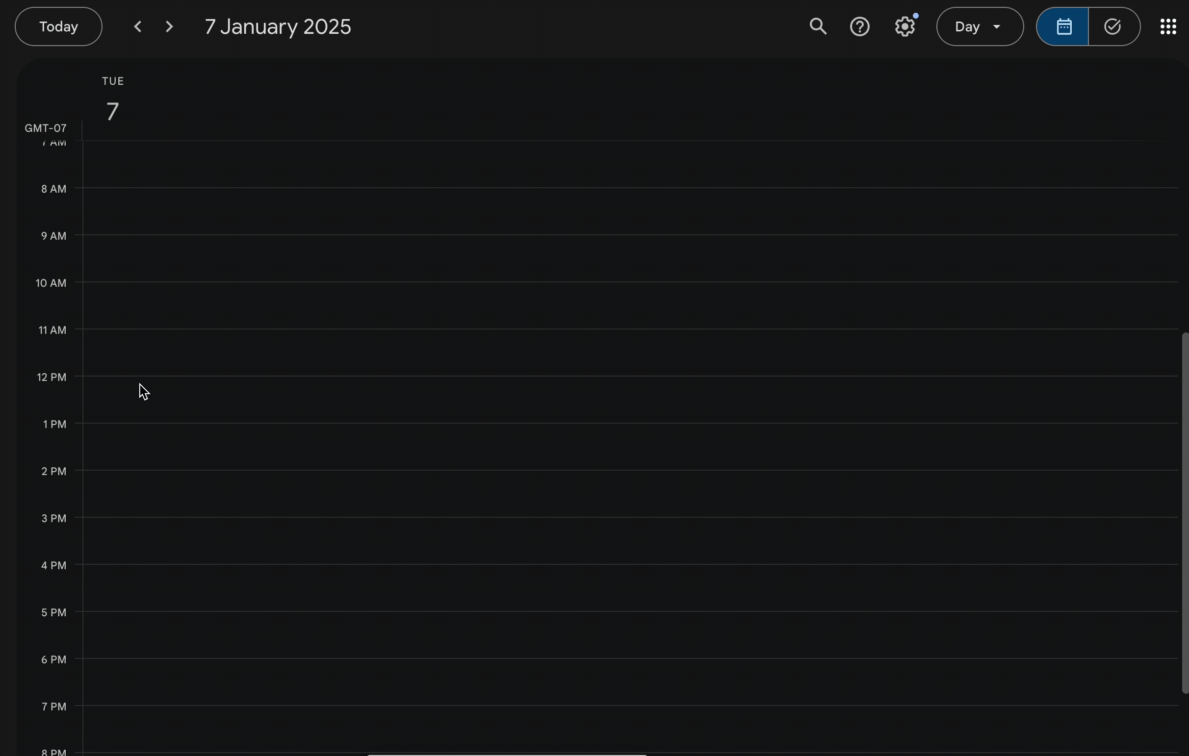
Task: Open the search magnifier
Action: tap(818, 26)
